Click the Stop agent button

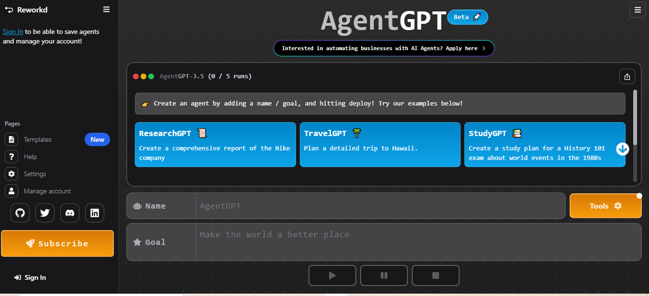coord(436,275)
